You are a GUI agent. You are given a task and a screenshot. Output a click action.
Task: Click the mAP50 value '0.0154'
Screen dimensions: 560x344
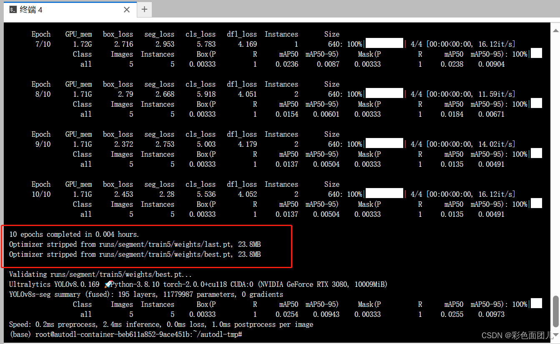pyautogui.click(x=287, y=114)
